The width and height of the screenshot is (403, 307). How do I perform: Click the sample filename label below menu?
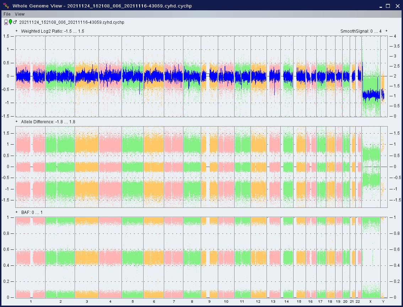pos(71,22)
